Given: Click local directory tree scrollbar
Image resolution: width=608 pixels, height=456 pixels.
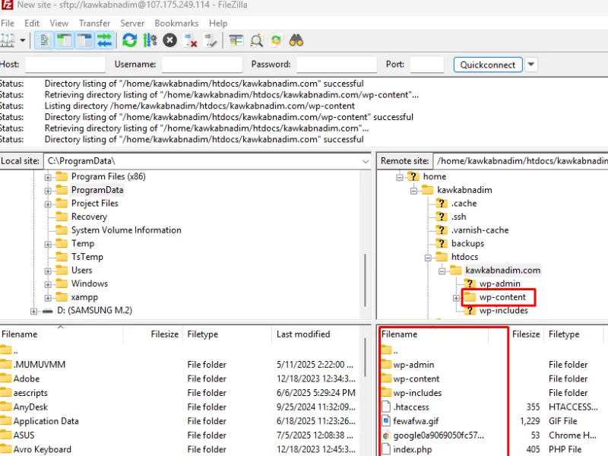Looking at the screenshot, I should pos(365,280).
